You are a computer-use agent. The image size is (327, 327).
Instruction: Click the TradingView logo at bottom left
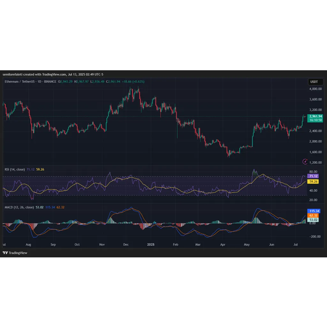15,253
